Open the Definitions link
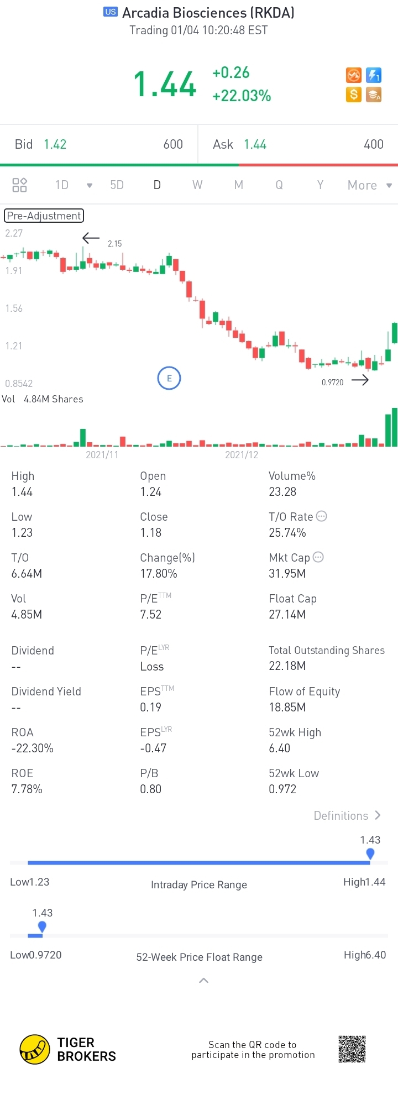This screenshot has width=398, height=1105. (347, 815)
